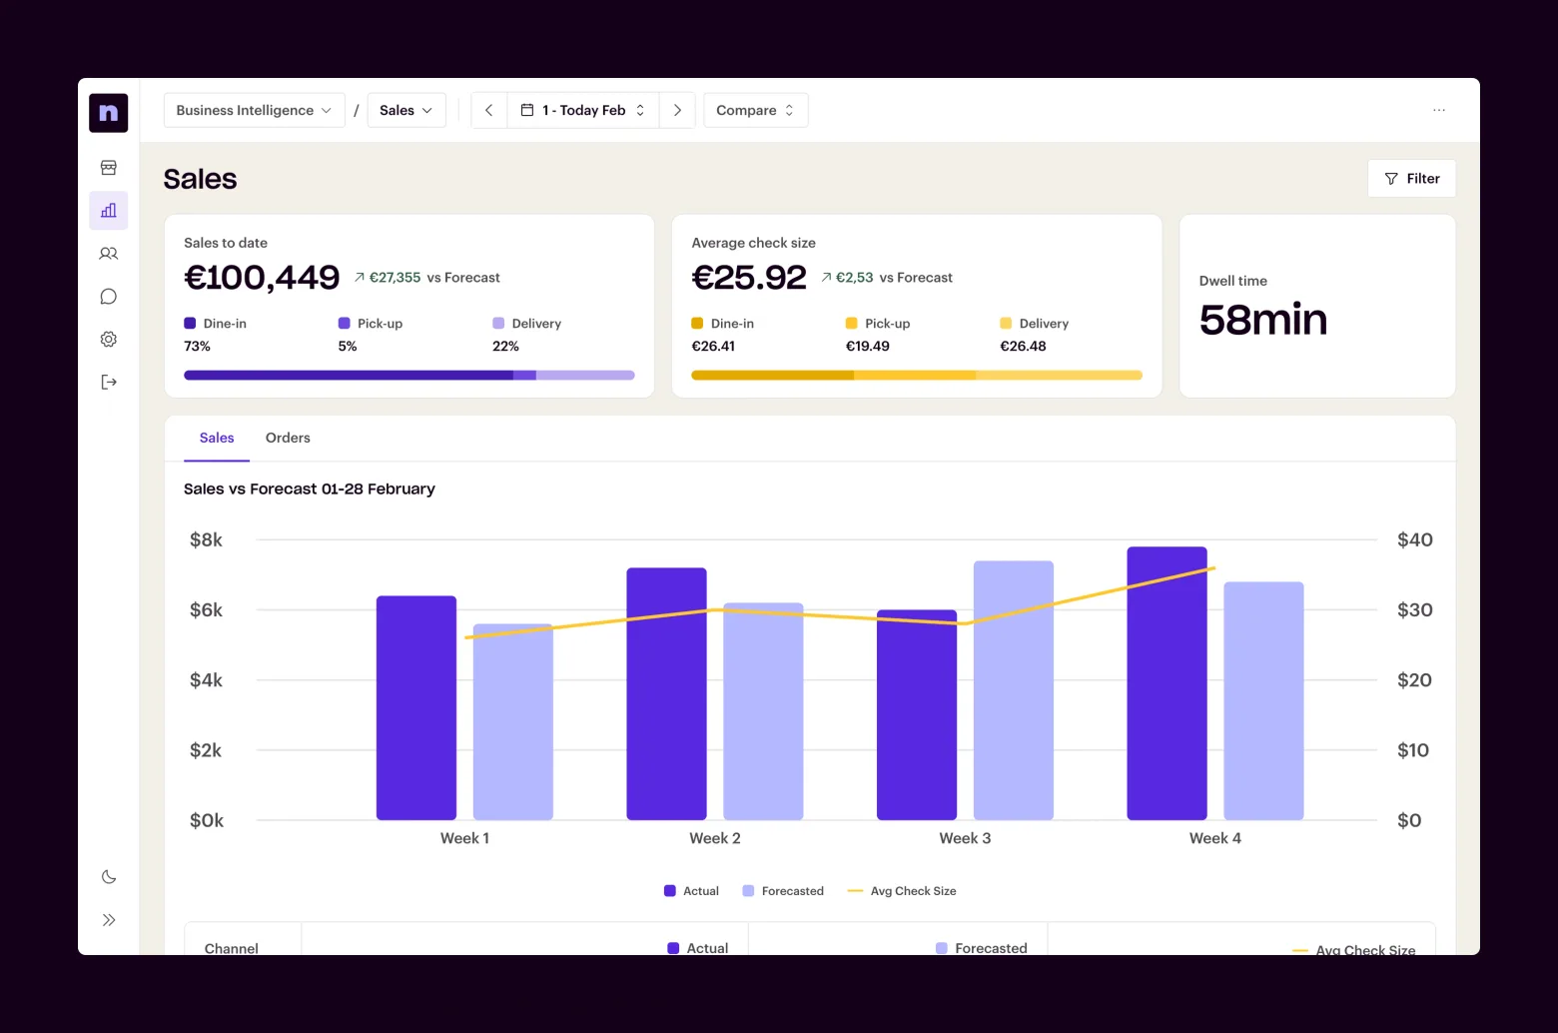Open the settings gear sidebar icon
The height and width of the screenshot is (1033, 1558).
coord(109,340)
